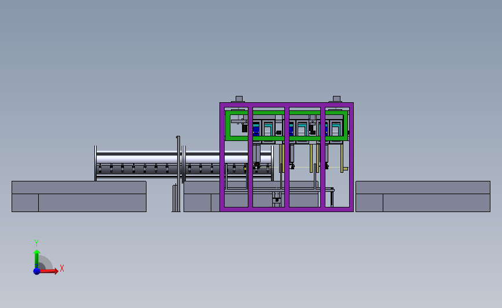502x308 pixels.
Task: Click the green Y axis arrow of the triad
Action: click(x=36, y=259)
